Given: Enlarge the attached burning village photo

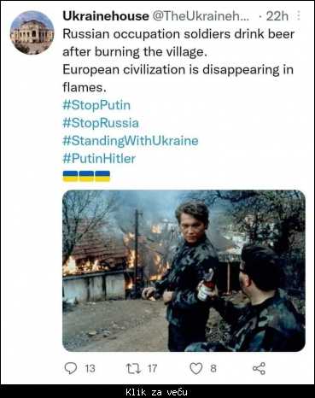Looking at the screenshot, I should click(184, 271).
